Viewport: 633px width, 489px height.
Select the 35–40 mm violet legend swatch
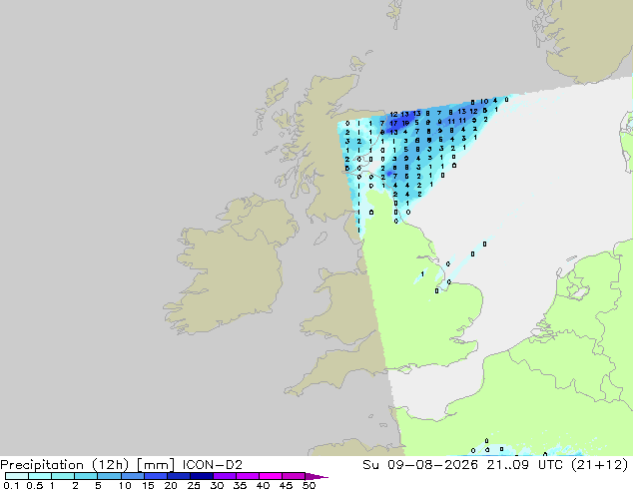click(247, 476)
